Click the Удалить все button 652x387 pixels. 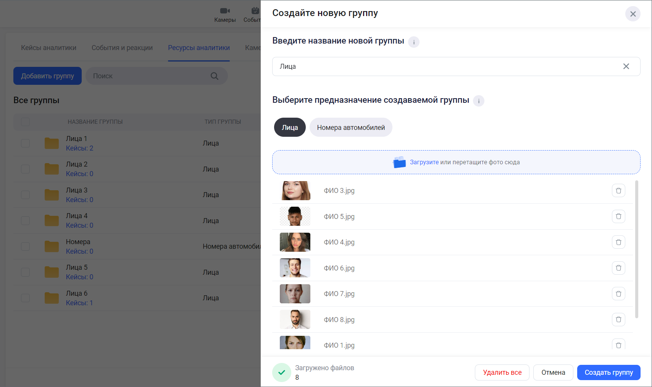pos(502,372)
